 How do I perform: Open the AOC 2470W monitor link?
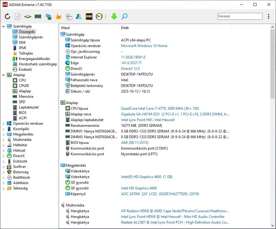[x=160, y=194]
